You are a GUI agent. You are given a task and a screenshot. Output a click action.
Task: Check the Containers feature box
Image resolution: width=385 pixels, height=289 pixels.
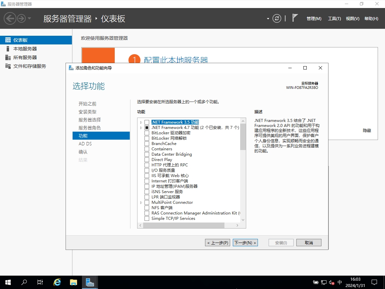(147, 149)
